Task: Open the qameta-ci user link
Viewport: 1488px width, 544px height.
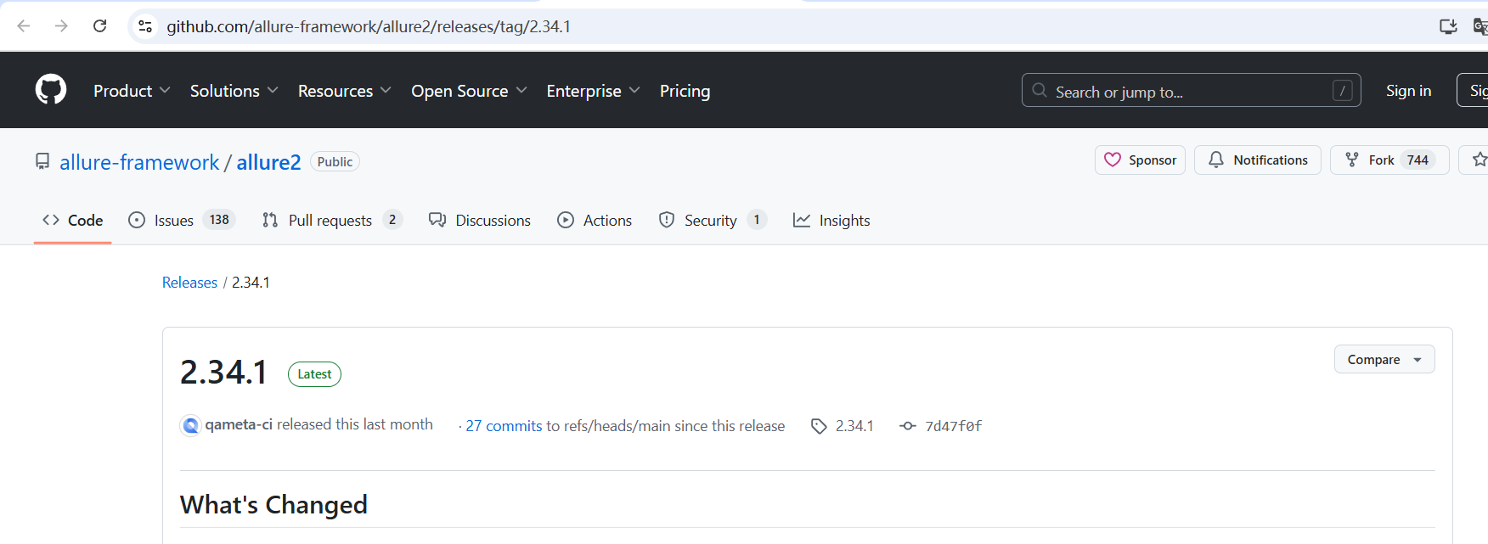Action: pos(239,424)
